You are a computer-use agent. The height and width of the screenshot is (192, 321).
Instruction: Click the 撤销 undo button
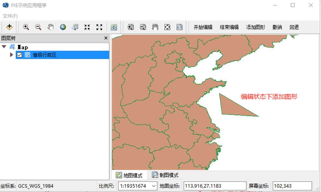[x=277, y=27]
